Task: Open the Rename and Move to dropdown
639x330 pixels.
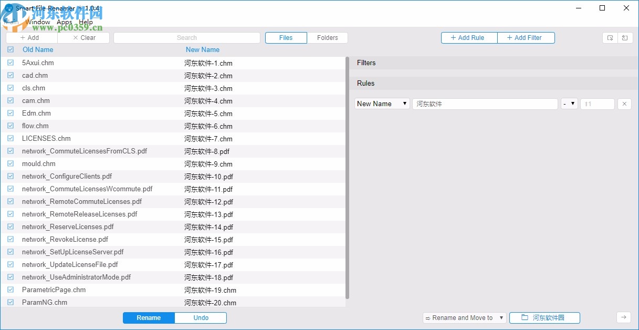Action: tap(464, 317)
